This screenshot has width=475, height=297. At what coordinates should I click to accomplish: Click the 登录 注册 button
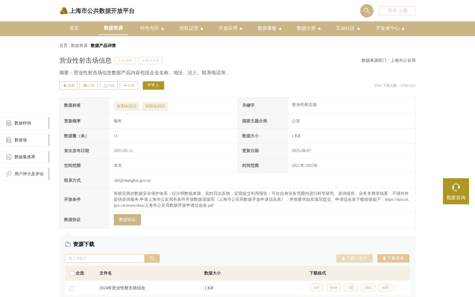[x=397, y=11]
